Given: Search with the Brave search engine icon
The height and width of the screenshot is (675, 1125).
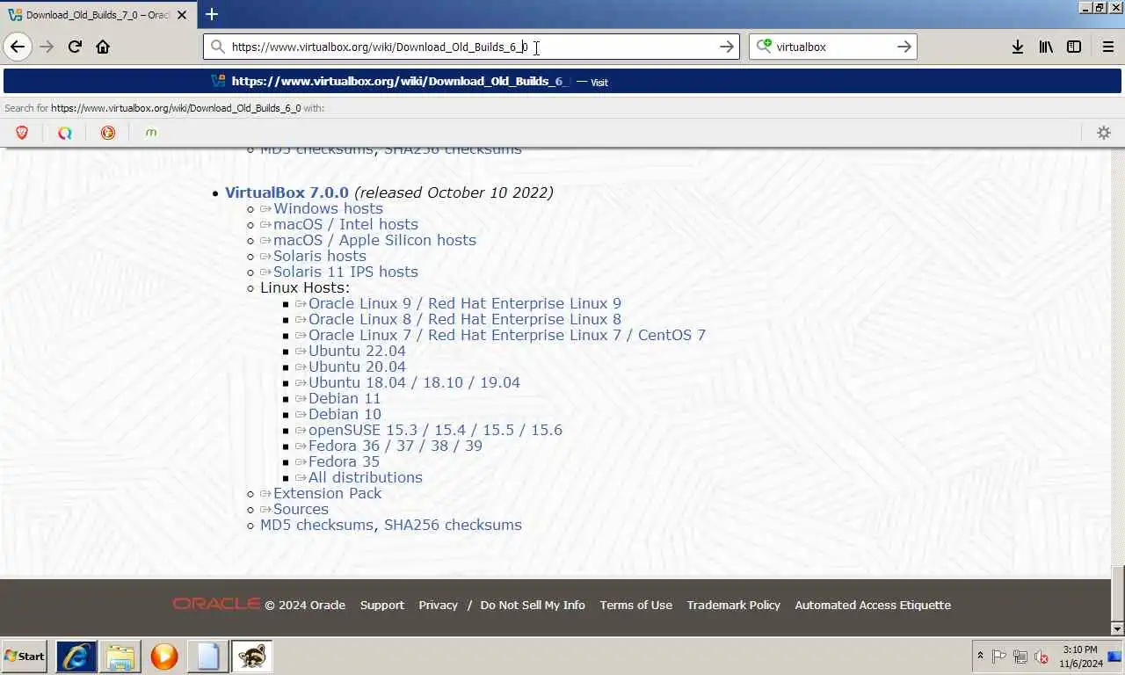Looking at the screenshot, I should pos(22,133).
